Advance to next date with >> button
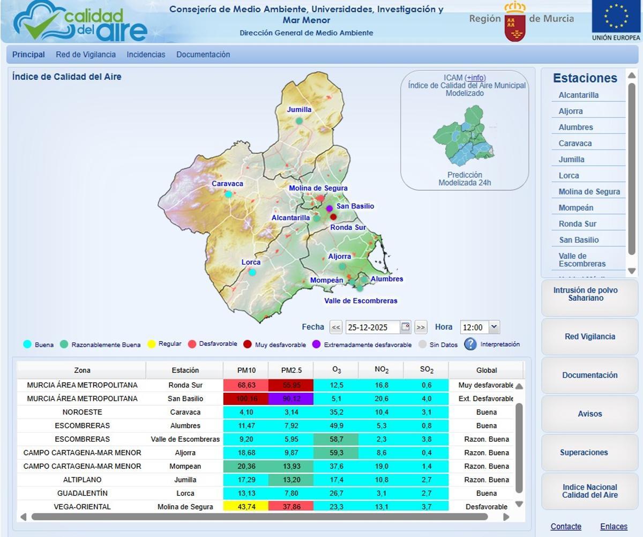 (421, 327)
